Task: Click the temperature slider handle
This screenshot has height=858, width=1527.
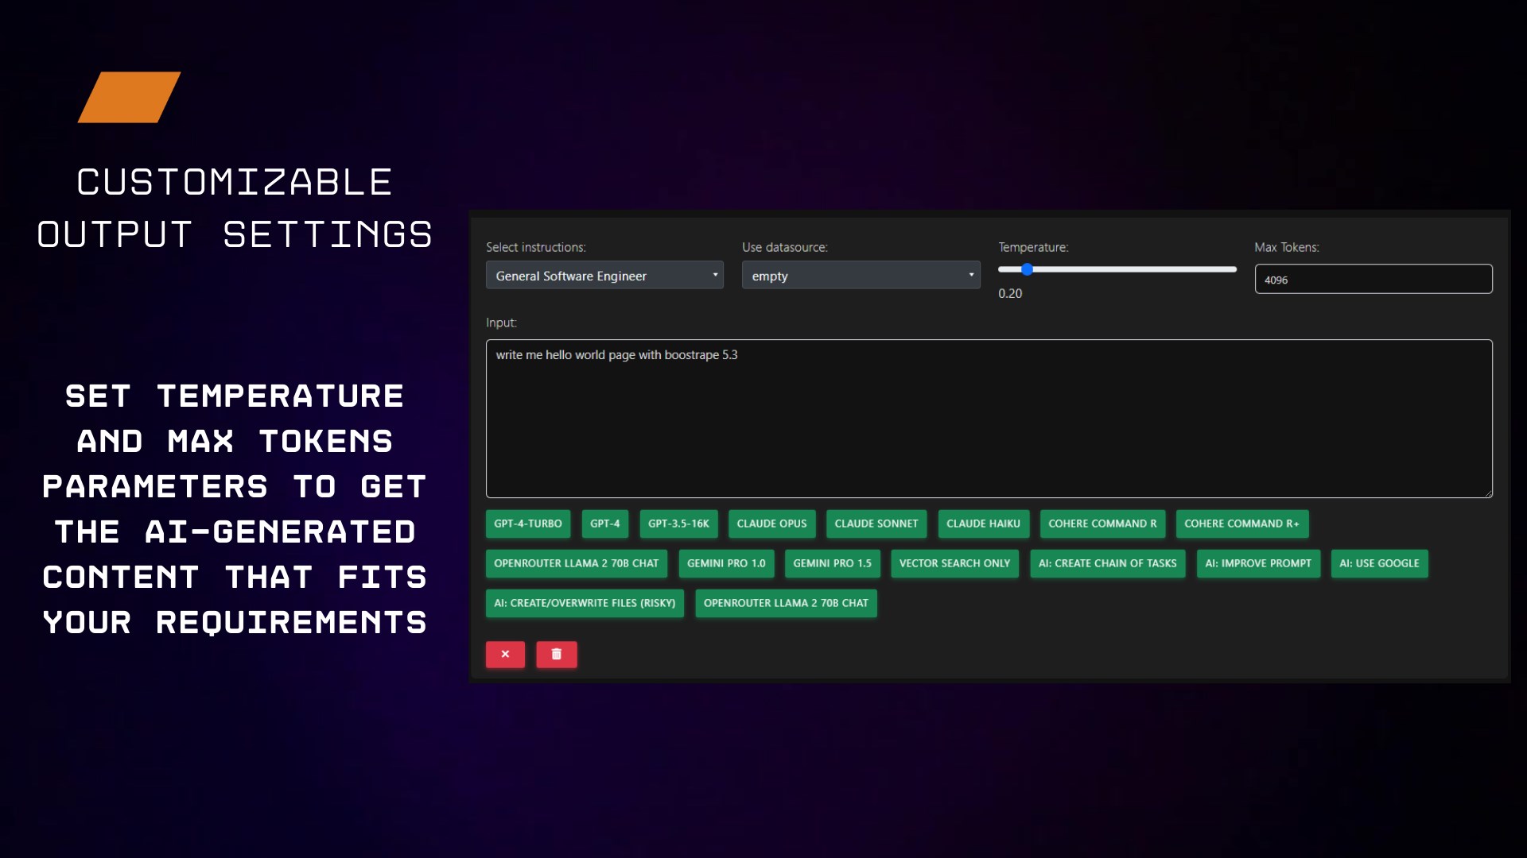Action: (x=1027, y=269)
